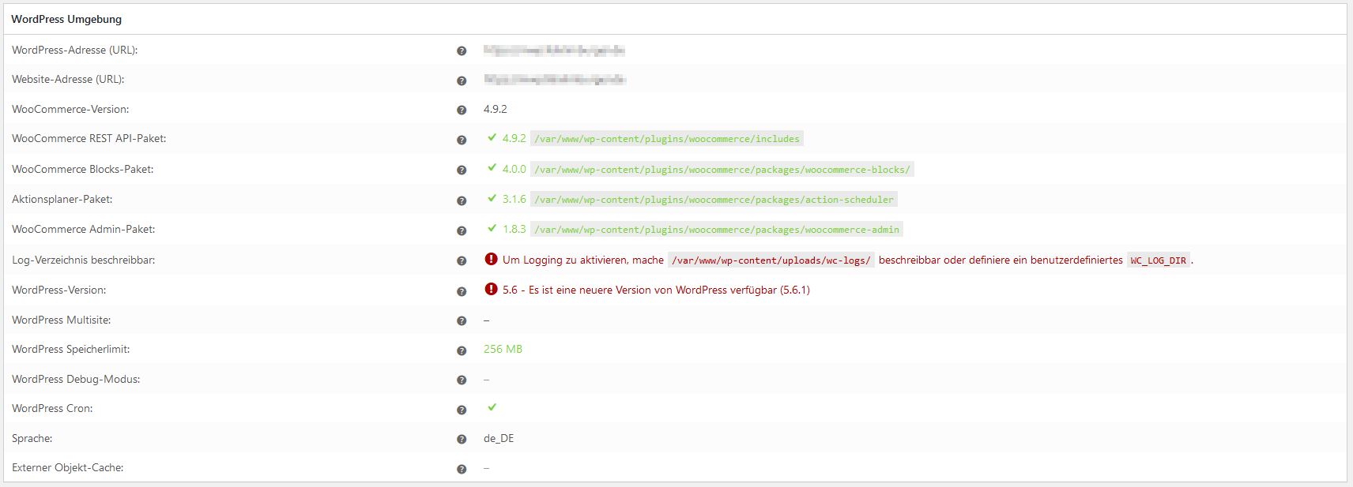Click red warning icon in Log-Verzeichnis row
1353x487 pixels.
tap(491, 259)
